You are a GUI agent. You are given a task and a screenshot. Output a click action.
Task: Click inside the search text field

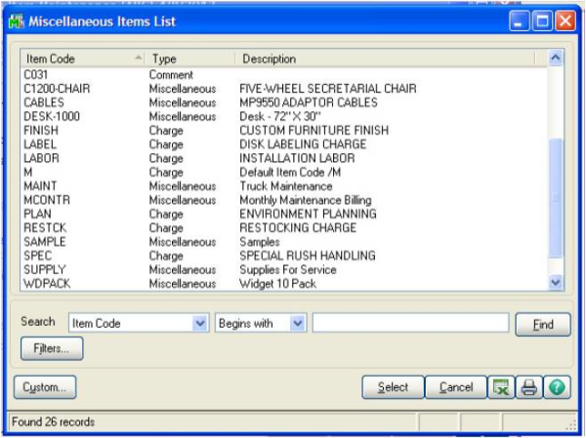(x=410, y=323)
